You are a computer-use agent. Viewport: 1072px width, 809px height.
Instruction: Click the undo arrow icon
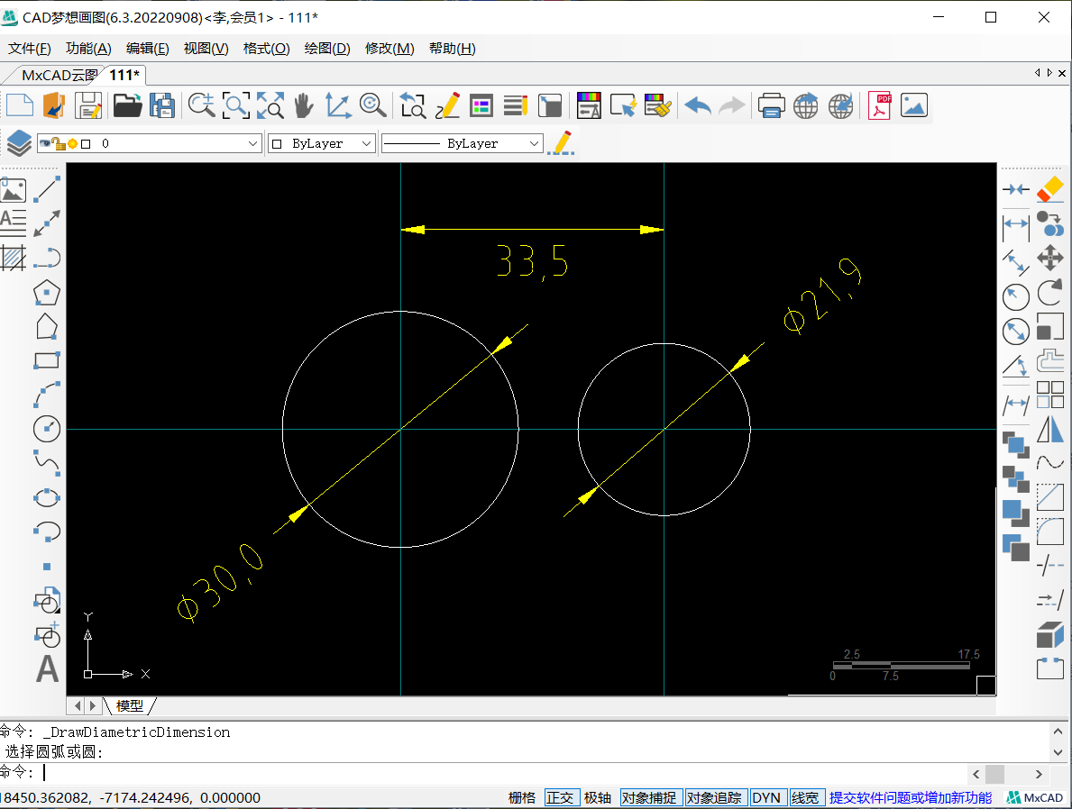698,106
